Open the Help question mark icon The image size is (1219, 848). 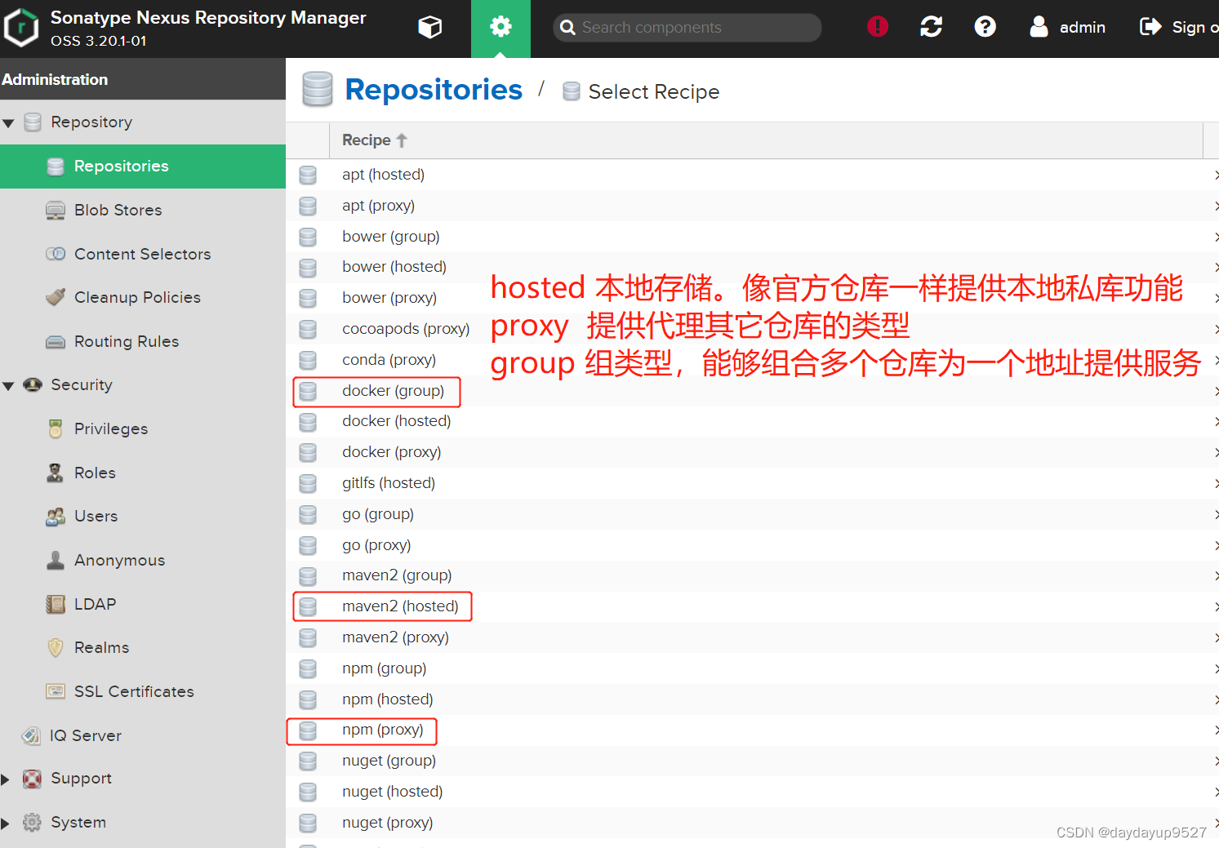pos(985,27)
